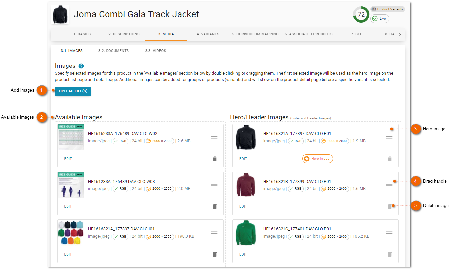450x270 pixels.
Task: Grab drag handle of HE1616321A_177397-DAV-CLO-I01
Action: pos(214,233)
